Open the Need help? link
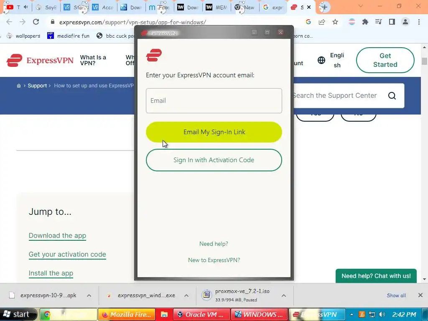Screen dimensions: 428x321 click(214, 244)
